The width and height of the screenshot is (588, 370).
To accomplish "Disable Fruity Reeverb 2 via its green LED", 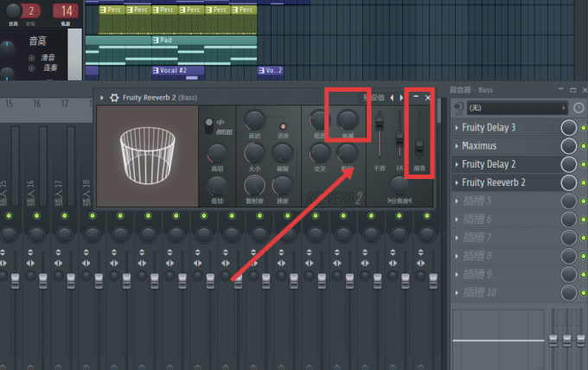I will (583, 183).
